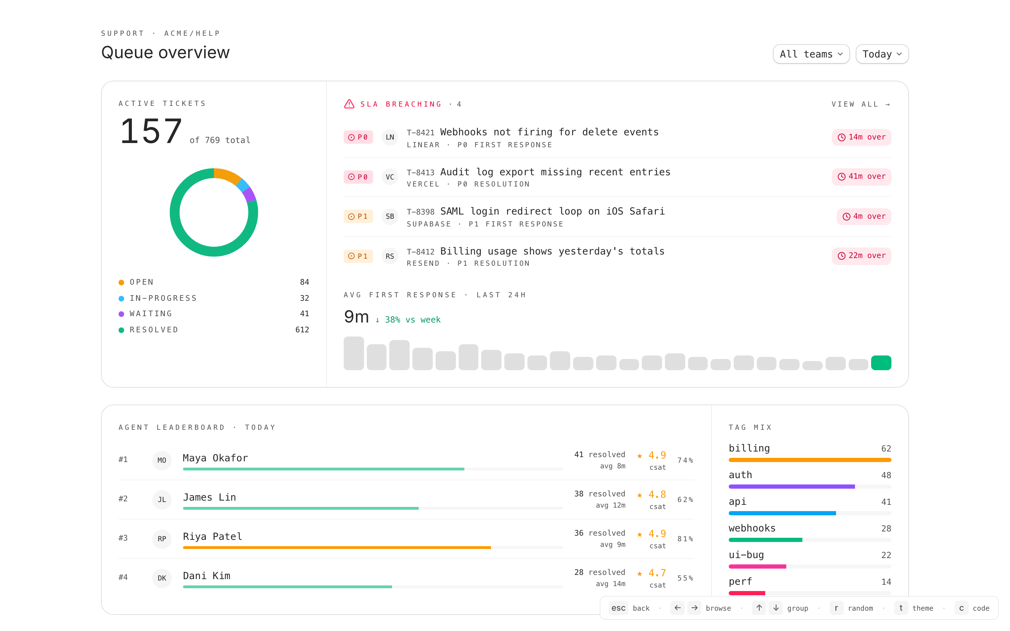
Task: Click the LN avatar on ticket T-8421
Action: 389,137
